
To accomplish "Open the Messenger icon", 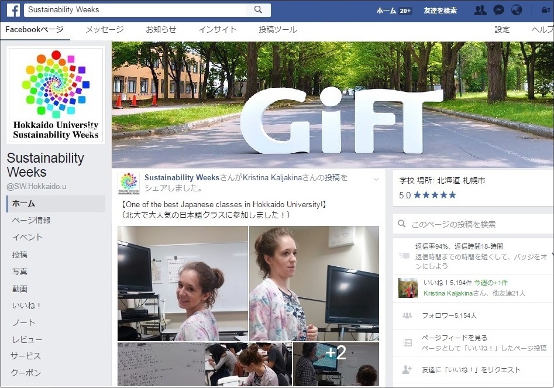I will pyautogui.click(x=498, y=10).
